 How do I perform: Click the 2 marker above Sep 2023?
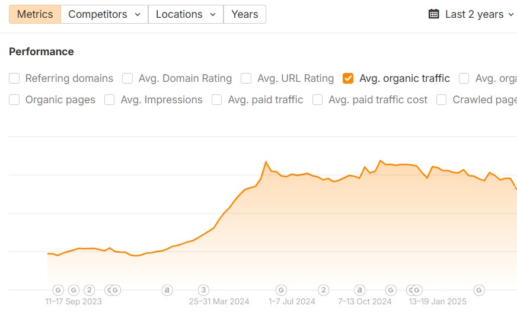pyautogui.click(x=90, y=290)
